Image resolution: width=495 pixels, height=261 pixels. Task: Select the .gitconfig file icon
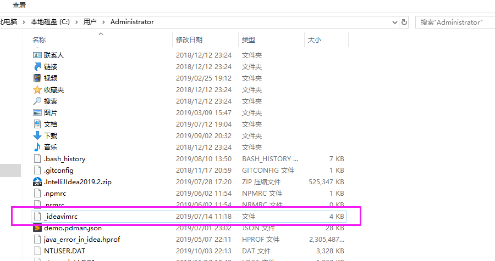coord(37,171)
